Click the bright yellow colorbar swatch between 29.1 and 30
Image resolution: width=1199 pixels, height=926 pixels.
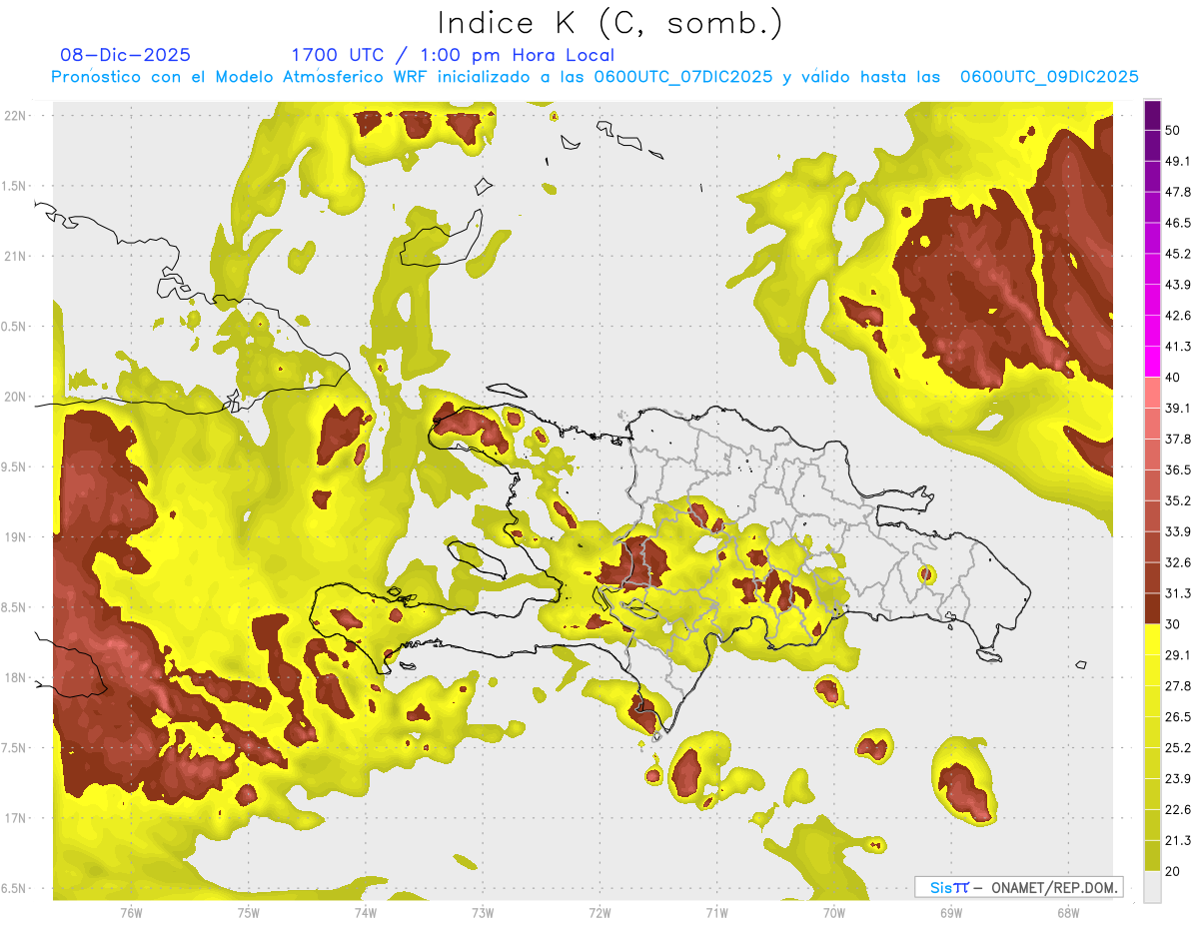tap(1152, 639)
